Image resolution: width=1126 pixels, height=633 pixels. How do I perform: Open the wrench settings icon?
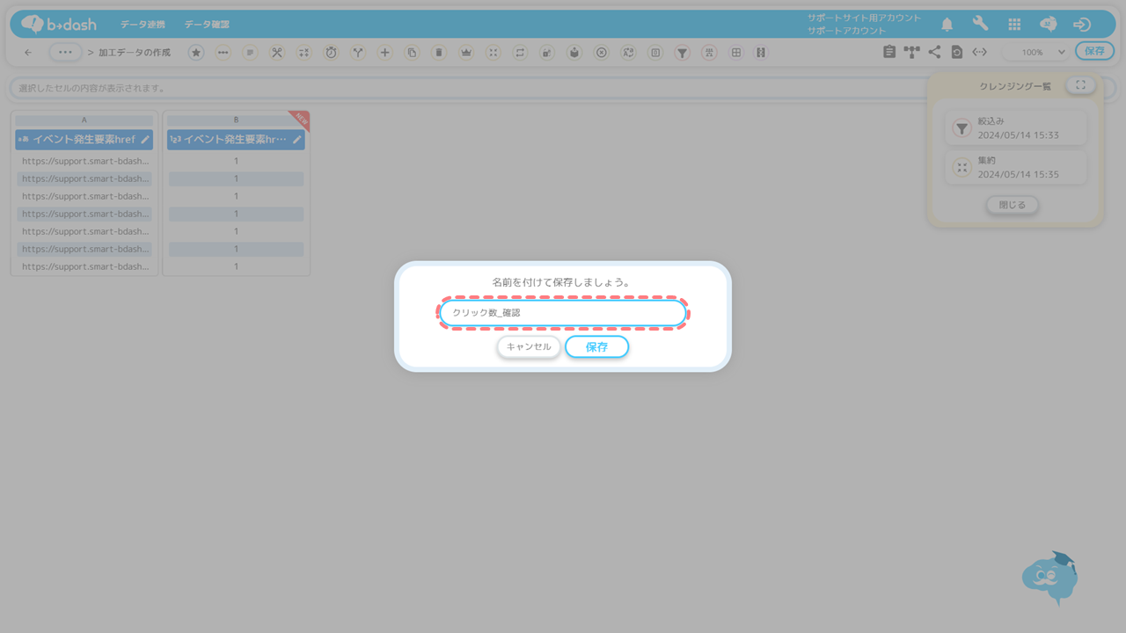click(981, 24)
